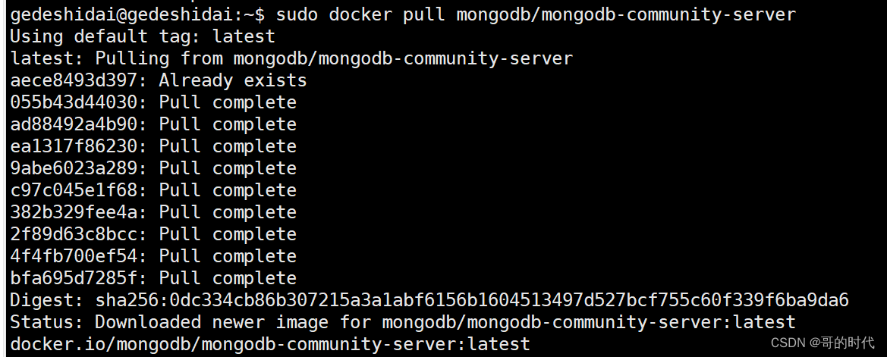Select layer ID 382b329fee4a
The image size is (887, 357).
coord(79,211)
